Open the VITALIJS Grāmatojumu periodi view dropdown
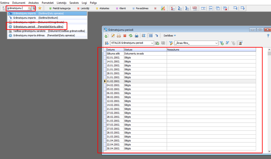Screen dimensions: 271x159 coord(152,43)
